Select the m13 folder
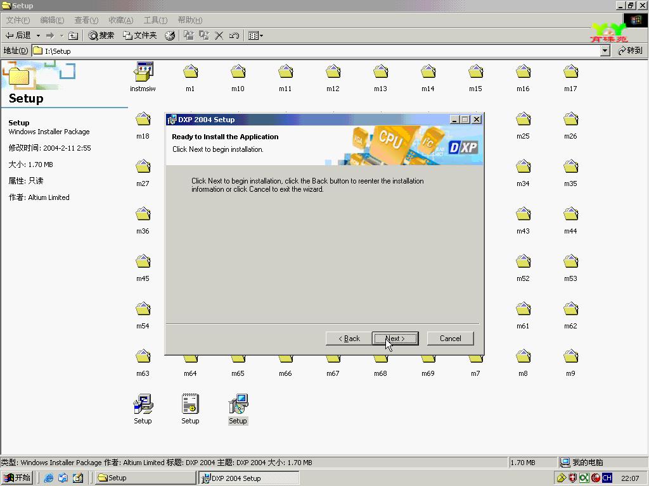 380,77
